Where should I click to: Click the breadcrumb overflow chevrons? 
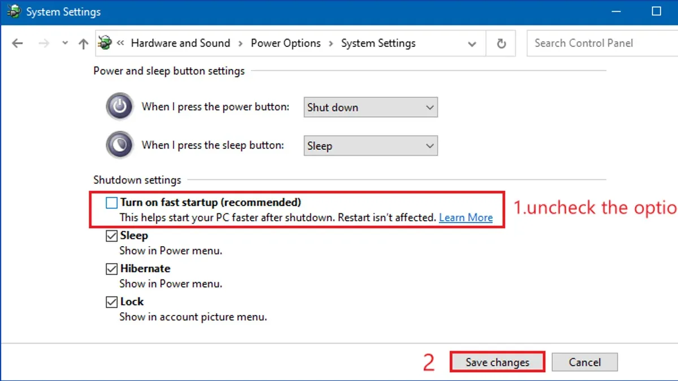coord(120,43)
